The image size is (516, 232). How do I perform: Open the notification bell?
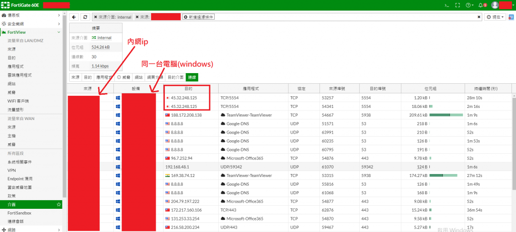coord(480,5)
